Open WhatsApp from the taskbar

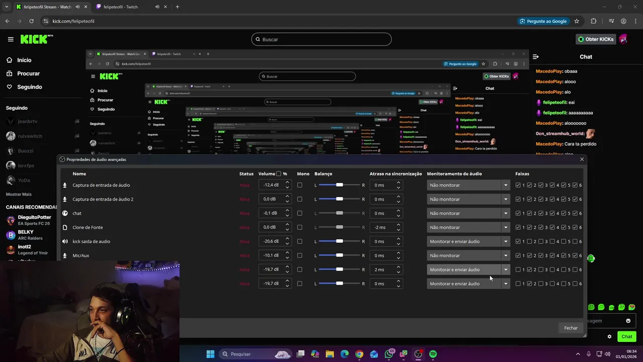(x=389, y=354)
